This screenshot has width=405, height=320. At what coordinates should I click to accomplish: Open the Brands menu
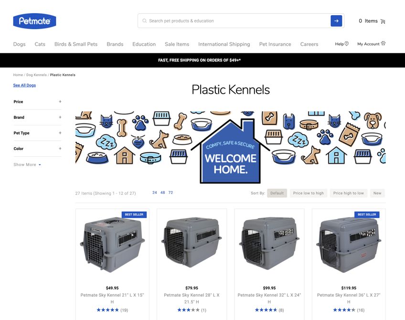click(x=115, y=44)
